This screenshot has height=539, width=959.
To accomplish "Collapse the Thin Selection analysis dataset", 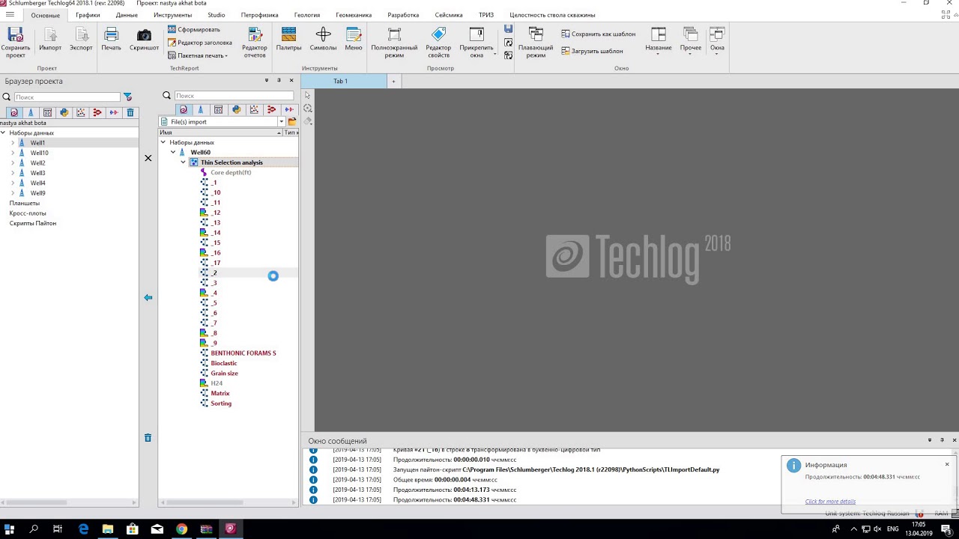I will [x=183, y=162].
